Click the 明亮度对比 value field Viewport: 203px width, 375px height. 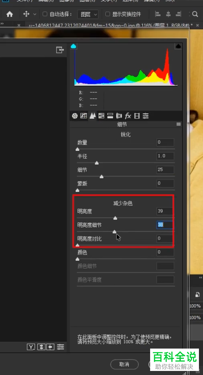[x=164, y=238]
